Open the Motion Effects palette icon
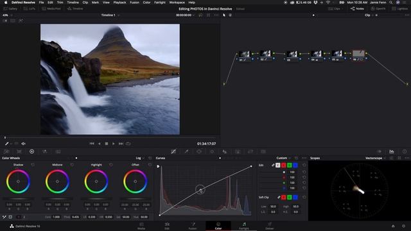Screen dimensions: 411x231 coord(58,151)
